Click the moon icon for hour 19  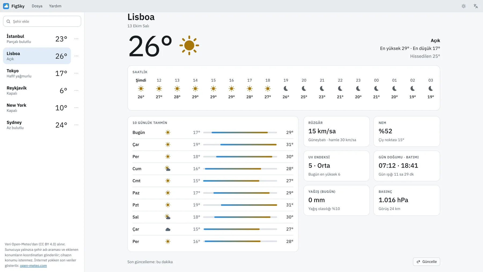click(x=286, y=88)
